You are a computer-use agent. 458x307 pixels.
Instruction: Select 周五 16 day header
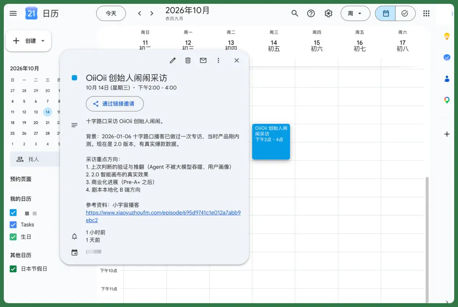[360, 41]
